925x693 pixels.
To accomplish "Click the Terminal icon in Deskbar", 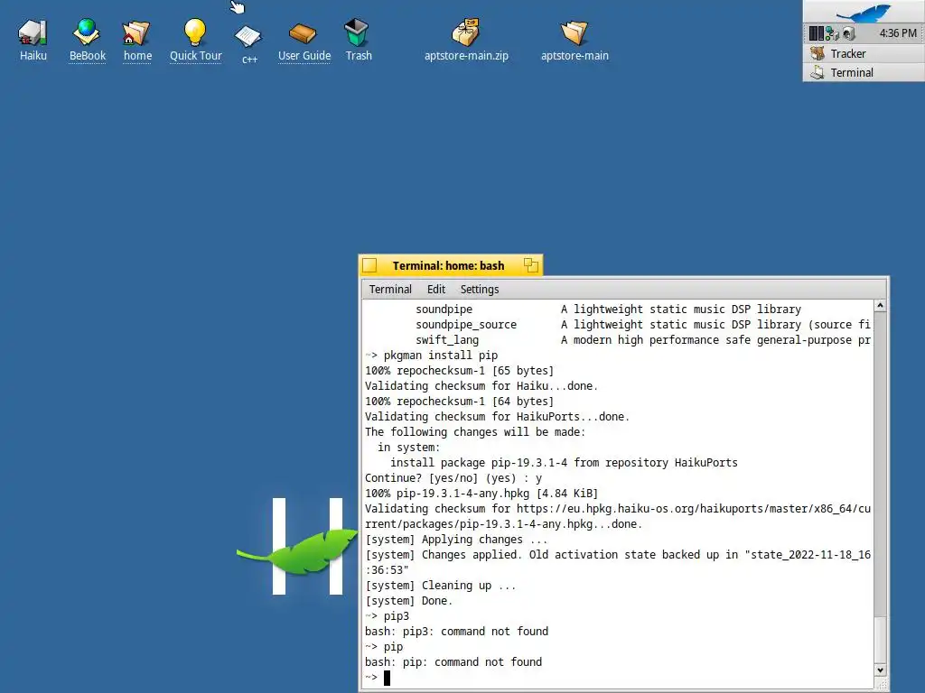I will pyautogui.click(x=817, y=72).
